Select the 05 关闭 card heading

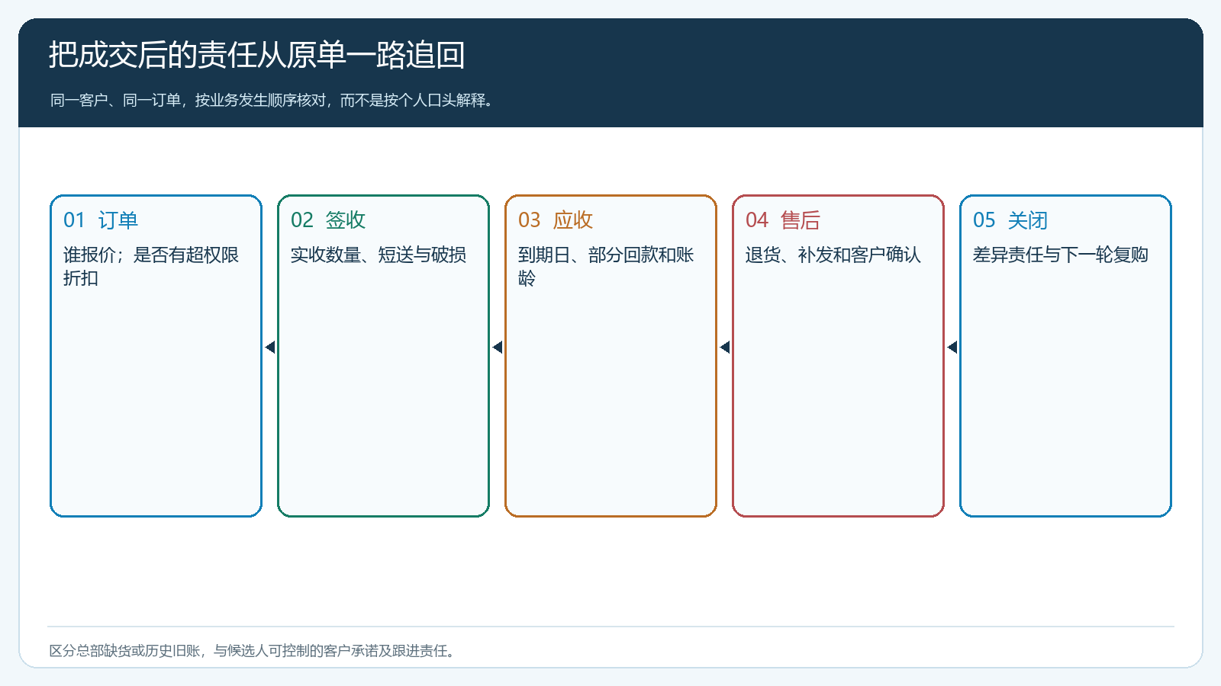click(1010, 220)
